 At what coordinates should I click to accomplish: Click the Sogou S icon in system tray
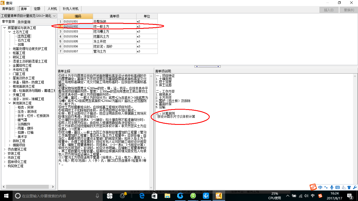tap(320, 196)
